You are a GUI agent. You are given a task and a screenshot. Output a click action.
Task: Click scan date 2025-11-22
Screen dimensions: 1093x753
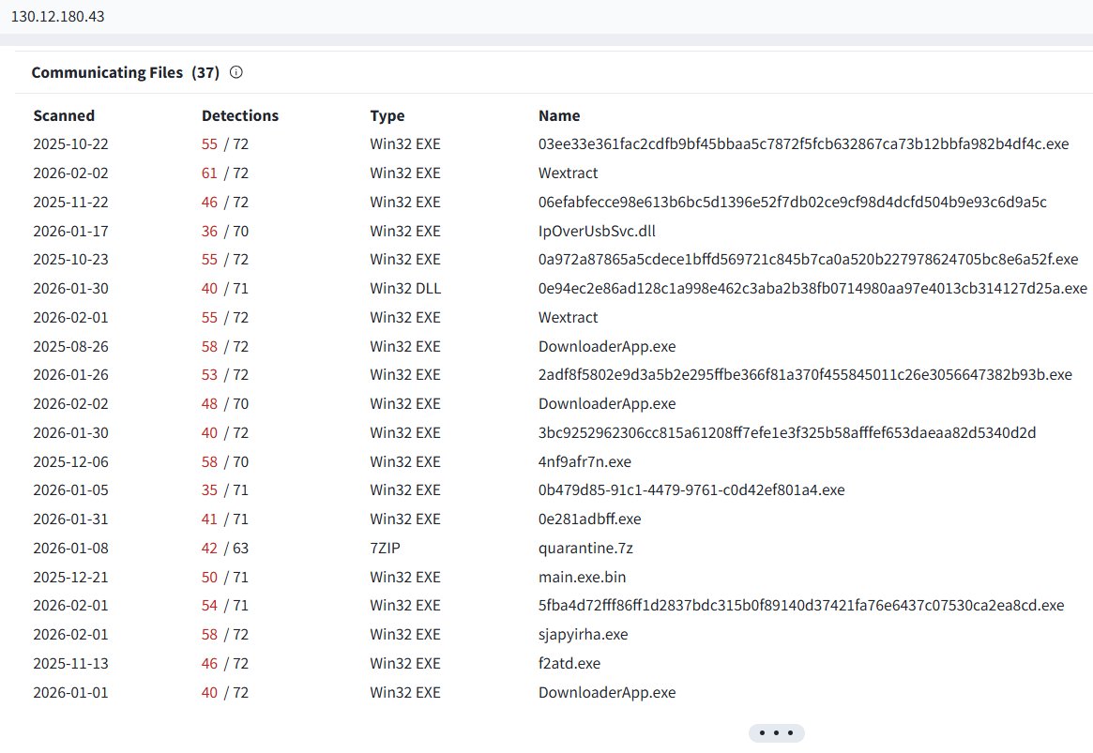(70, 202)
